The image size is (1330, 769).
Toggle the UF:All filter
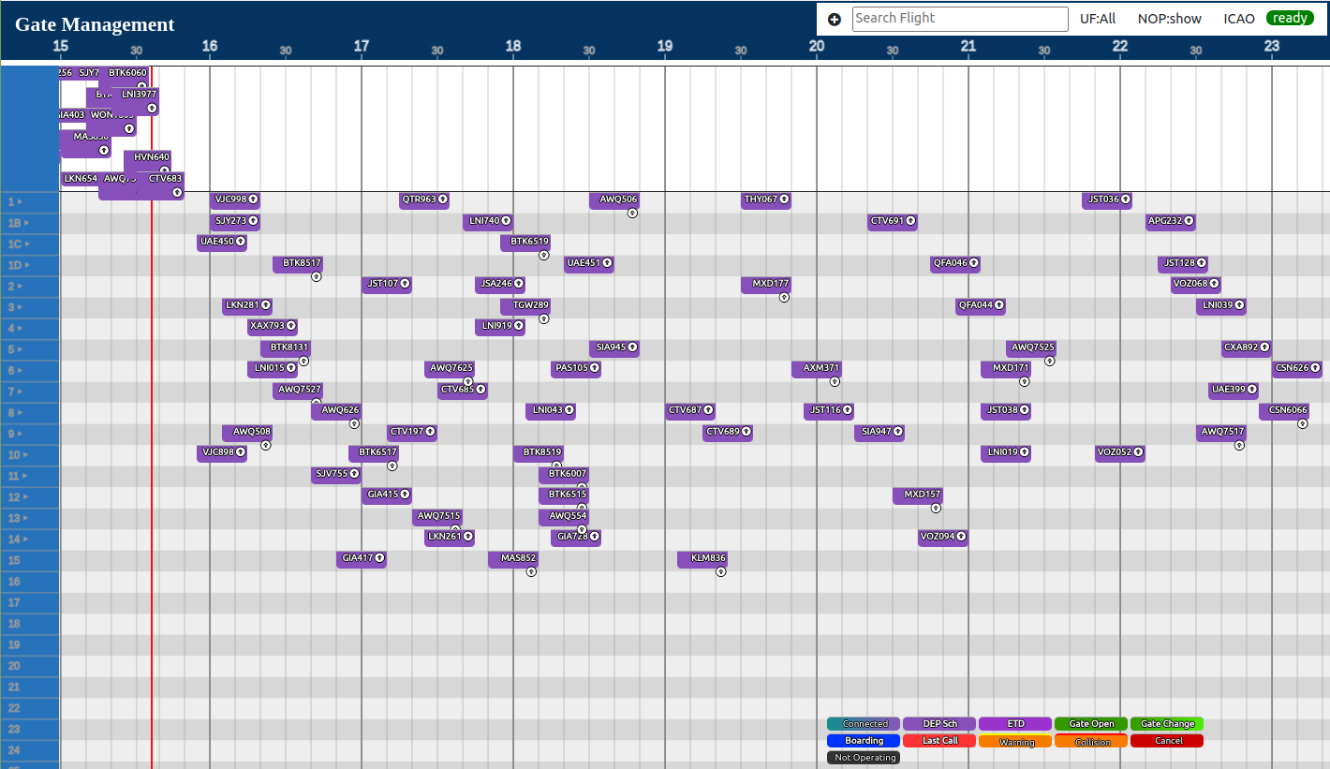[x=1098, y=19]
